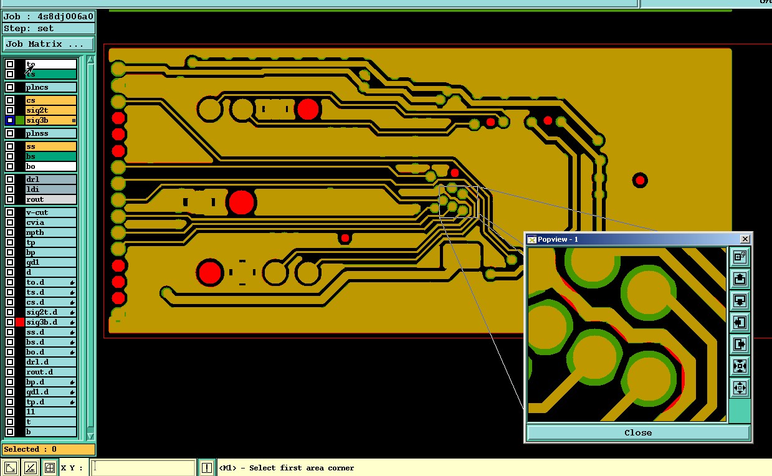Select the 11 layer row

[51, 412]
